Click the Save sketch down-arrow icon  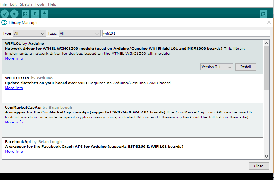(x=44, y=14)
